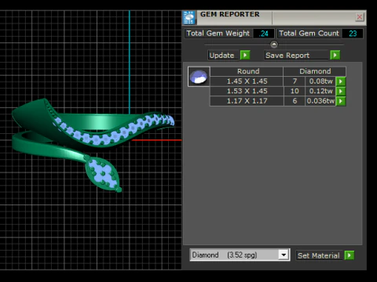377x282 pixels.
Task: Click the green arrow next to Save Report
Action: 335,55
